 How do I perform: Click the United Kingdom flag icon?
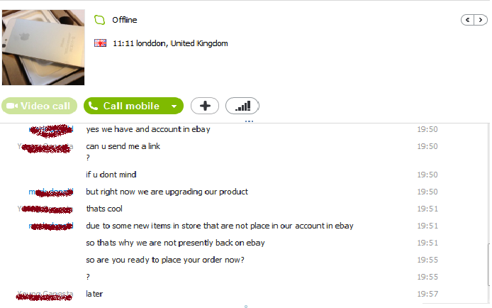click(x=101, y=43)
